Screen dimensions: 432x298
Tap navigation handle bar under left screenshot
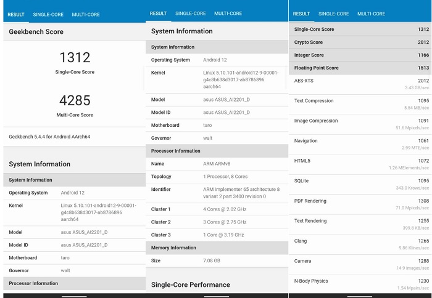coord(75,297)
